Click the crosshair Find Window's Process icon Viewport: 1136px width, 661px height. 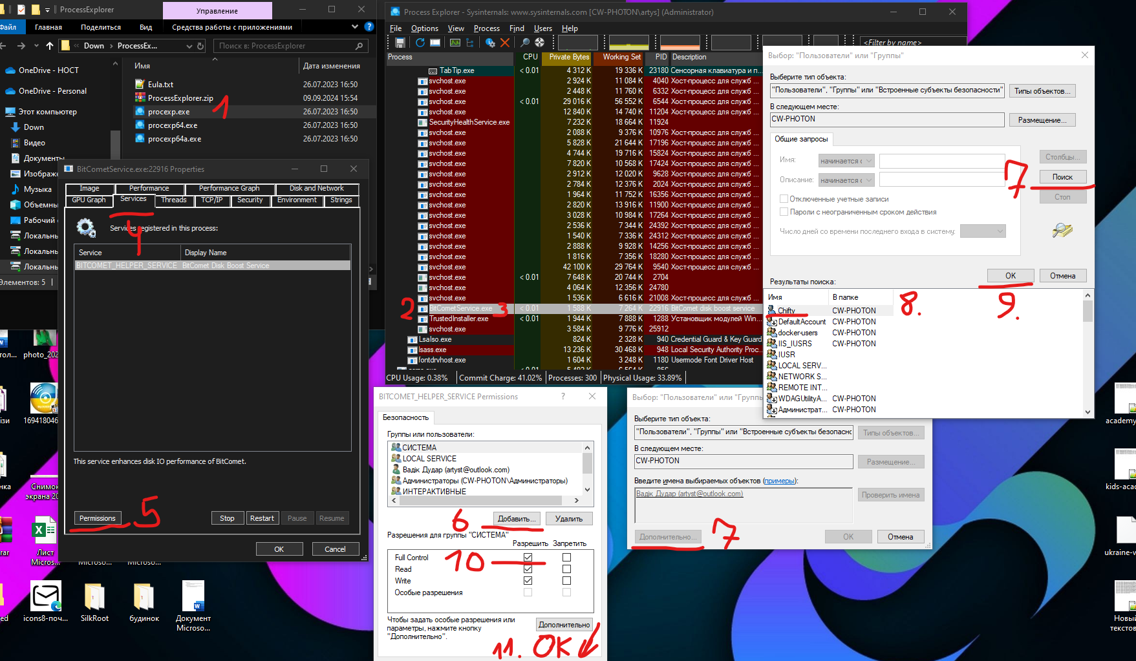[539, 43]
